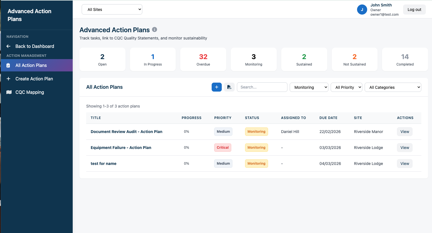Click the Document Review Audit plan title
Image resolution: width=432 pixels, height=233 pixels.
point(126,132)
